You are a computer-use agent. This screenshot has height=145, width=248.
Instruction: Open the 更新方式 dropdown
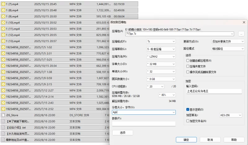pos(228,41)
